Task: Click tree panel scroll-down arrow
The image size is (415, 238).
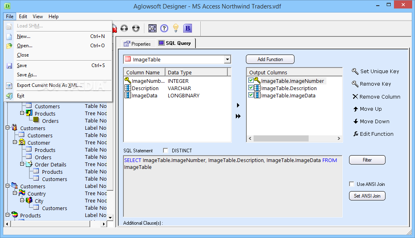Action: [110, 217]
